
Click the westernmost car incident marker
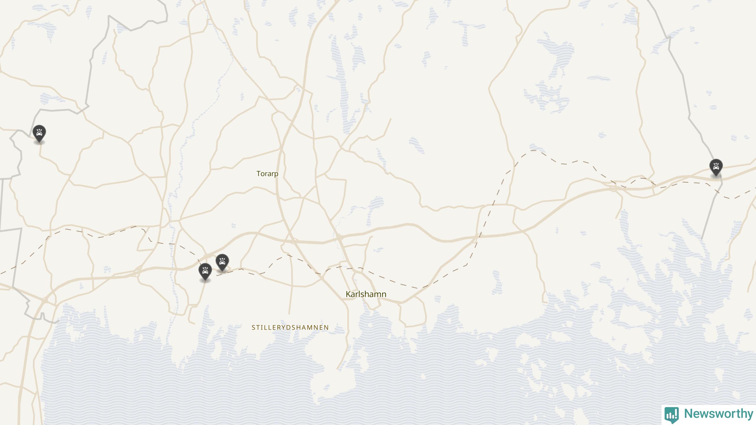pyautogui.click(x=39, y=134)
